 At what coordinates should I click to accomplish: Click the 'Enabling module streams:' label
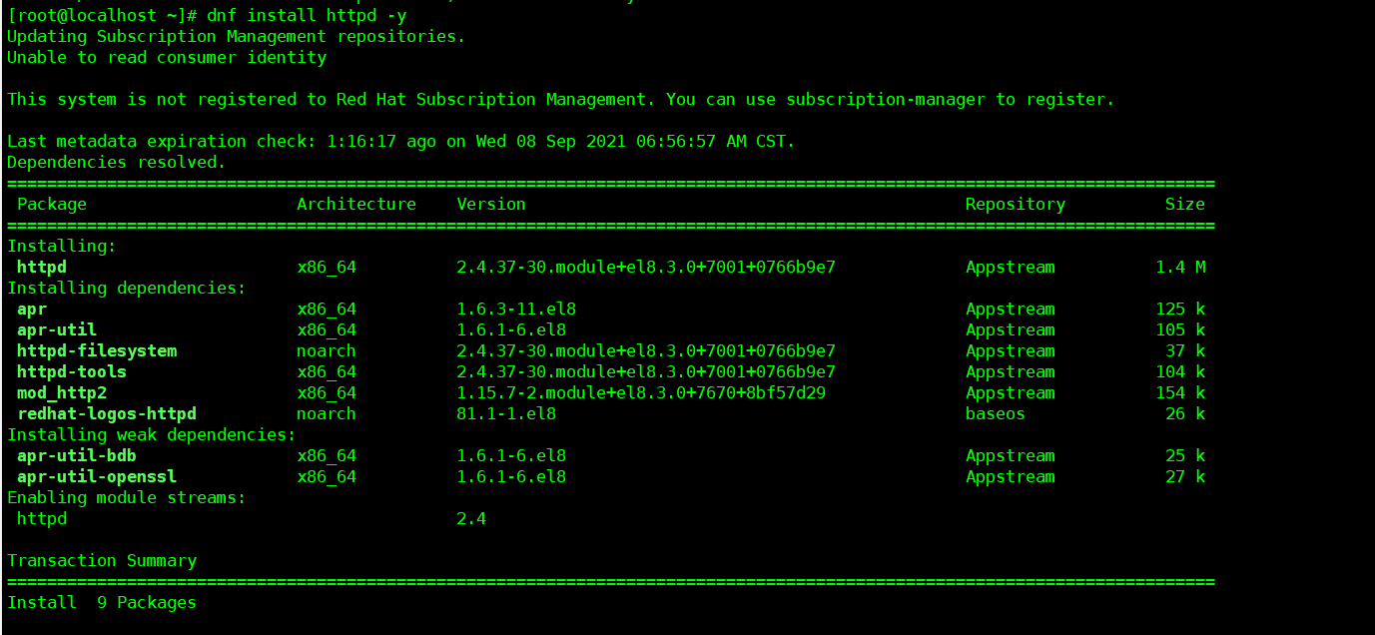click(127, 498)
